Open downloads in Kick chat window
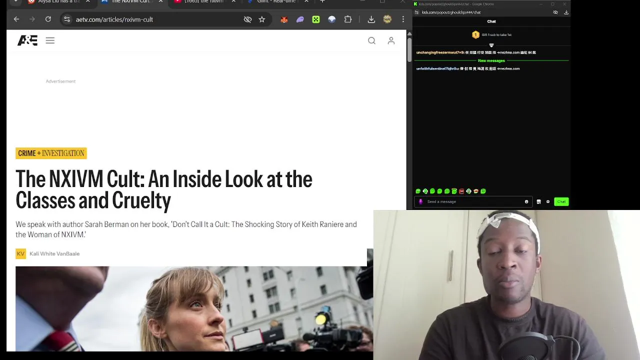This screenshot has width=640, height=360. (566, 12)
